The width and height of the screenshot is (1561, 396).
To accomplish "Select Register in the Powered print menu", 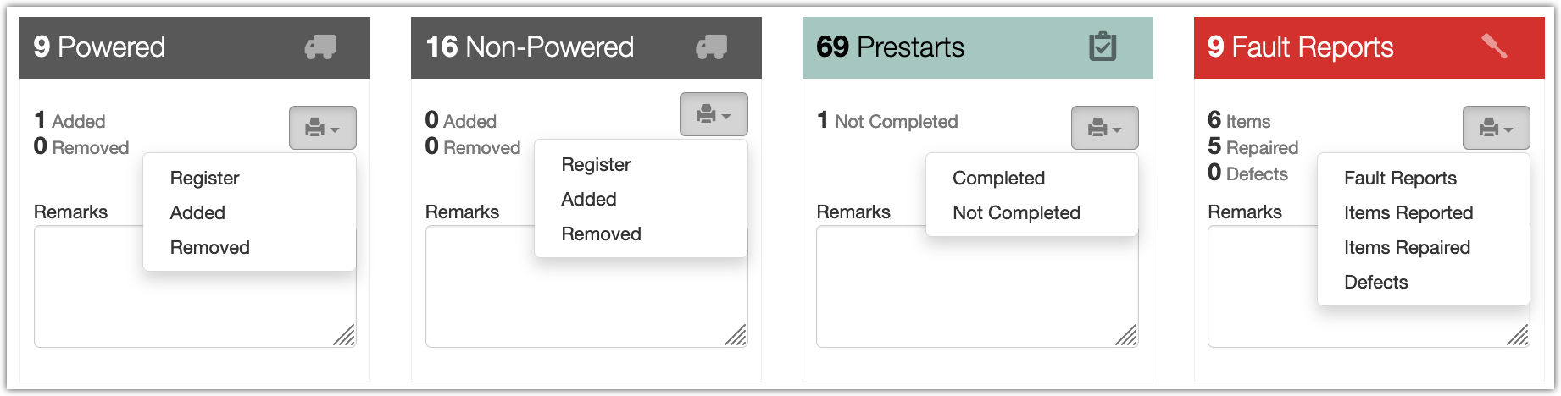I will (204, 179).
